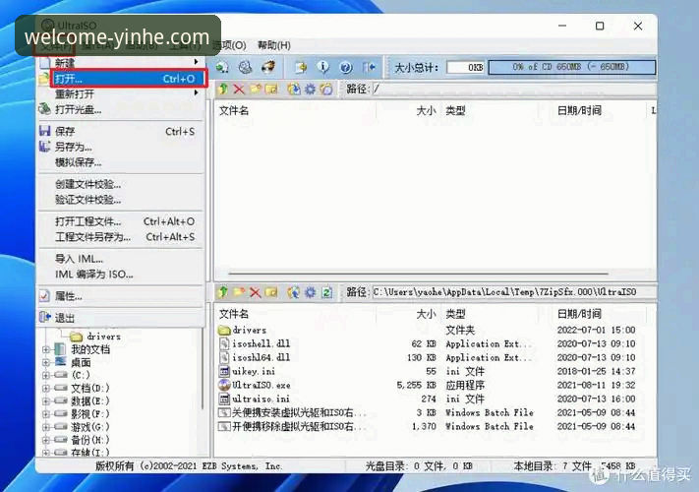The height and width of the screenshot is (492, 699).
Task: Click the compress ISO toolbar icon
Action: tap(245, 67)
